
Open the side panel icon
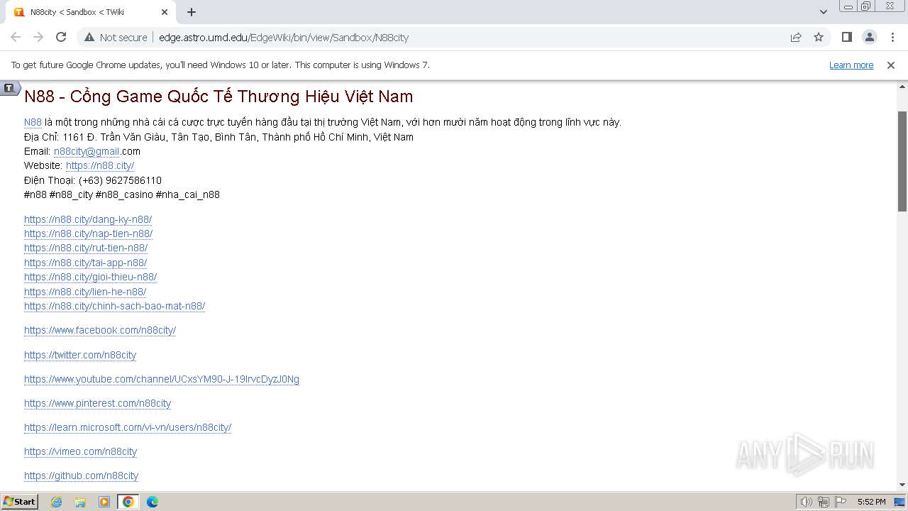(x=846, y=37)
